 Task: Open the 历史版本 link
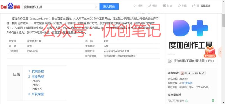[188, 83]
